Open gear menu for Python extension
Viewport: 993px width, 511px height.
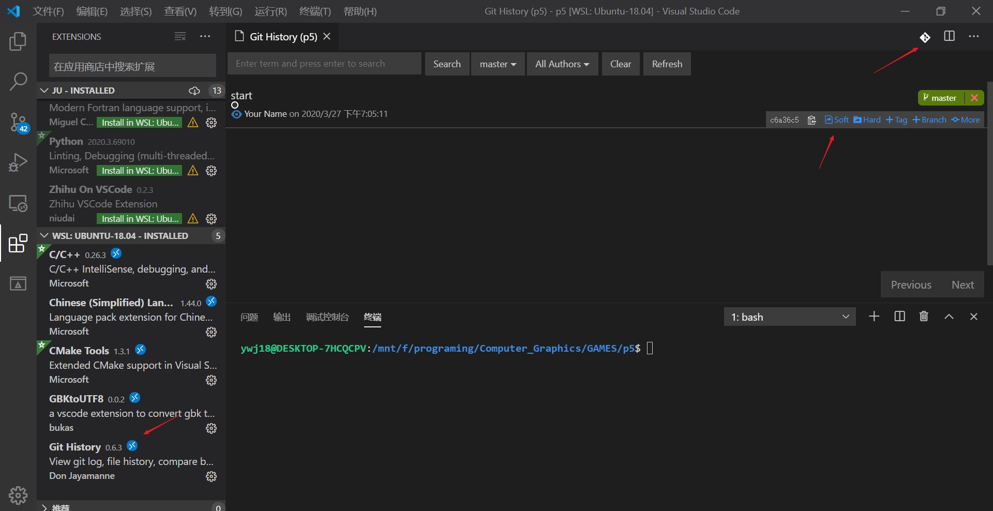[211, 171]
